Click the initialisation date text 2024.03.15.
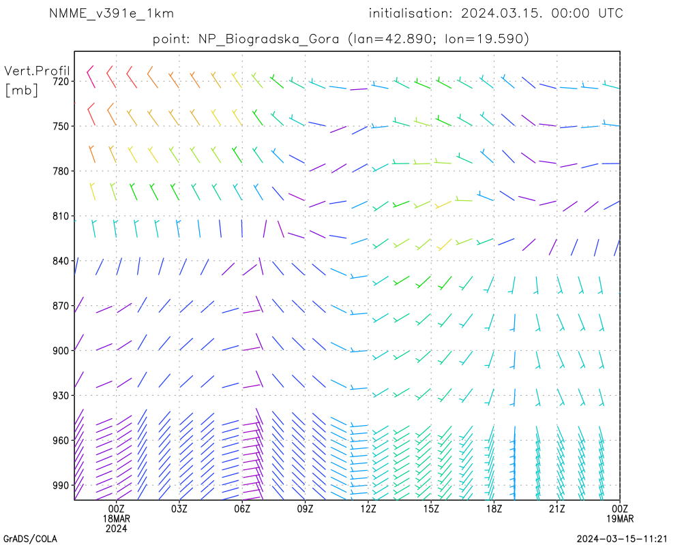682x545 pixels. coord(501,13)
